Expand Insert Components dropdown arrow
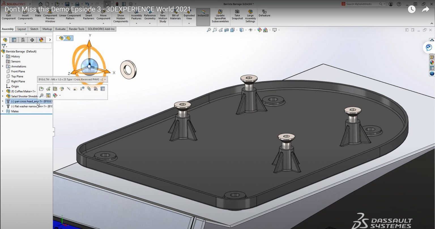Viewport: 435px width, 229px height. pyautogui.click(x=25, y=24)
